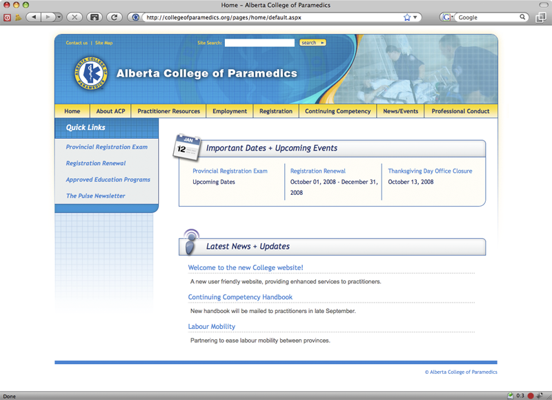
Task: Click the back navigation arrow
Action: [x=33, y=17]
